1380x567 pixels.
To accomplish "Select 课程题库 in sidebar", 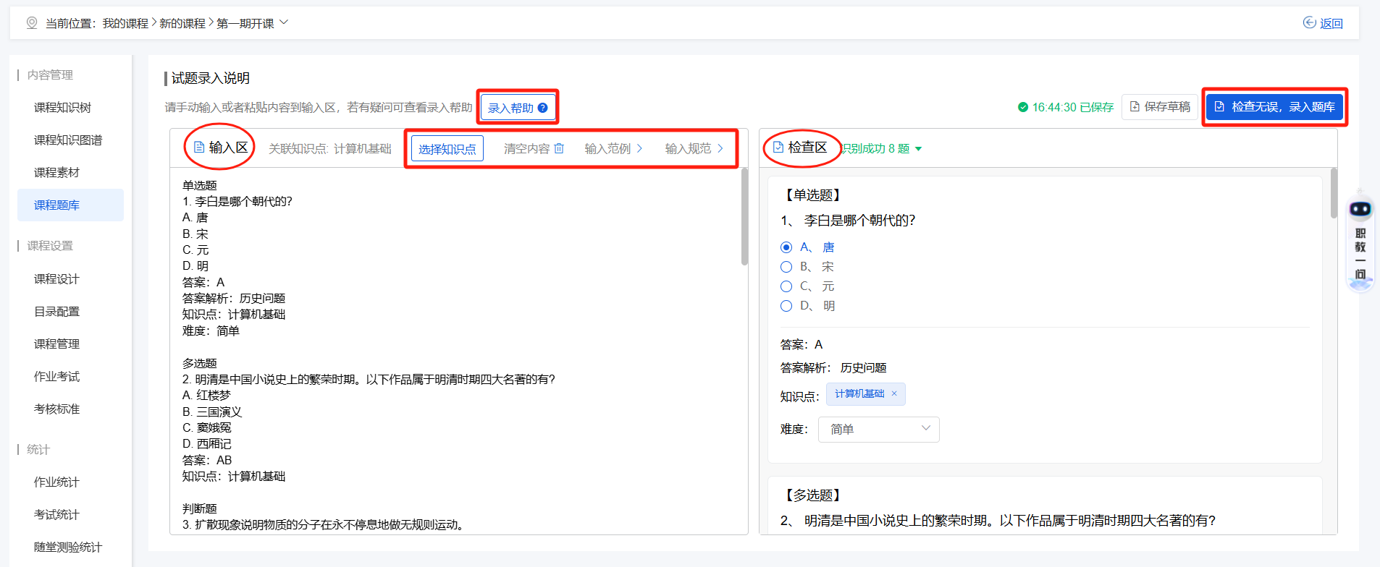I will pos(70,205).
